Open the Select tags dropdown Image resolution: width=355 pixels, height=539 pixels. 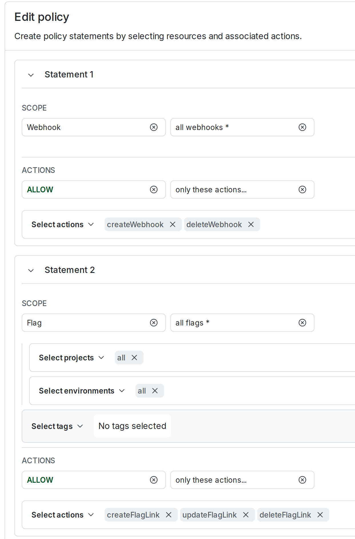point(57,426)
